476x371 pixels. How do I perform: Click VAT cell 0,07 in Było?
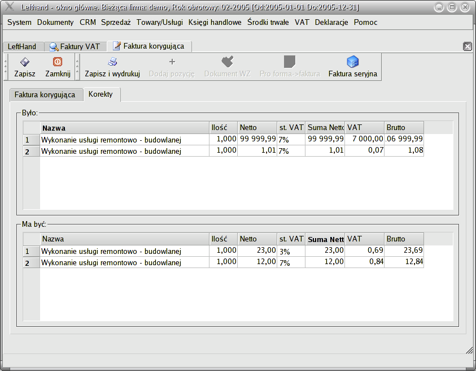[365, 151]
